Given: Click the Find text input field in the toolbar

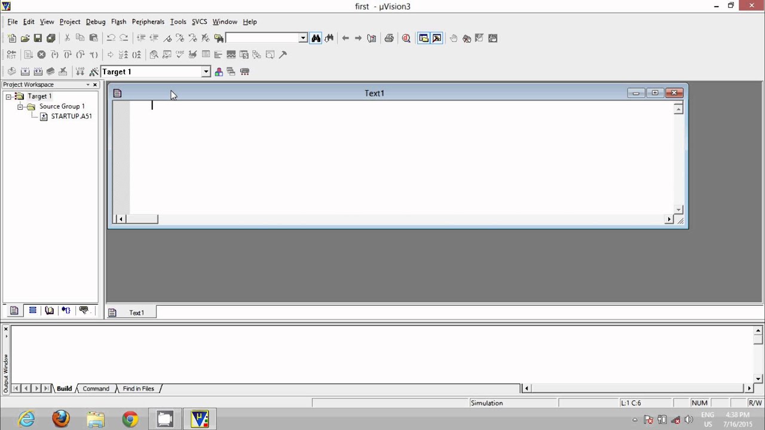Looking at the screenshot, I should click(262, 38).
